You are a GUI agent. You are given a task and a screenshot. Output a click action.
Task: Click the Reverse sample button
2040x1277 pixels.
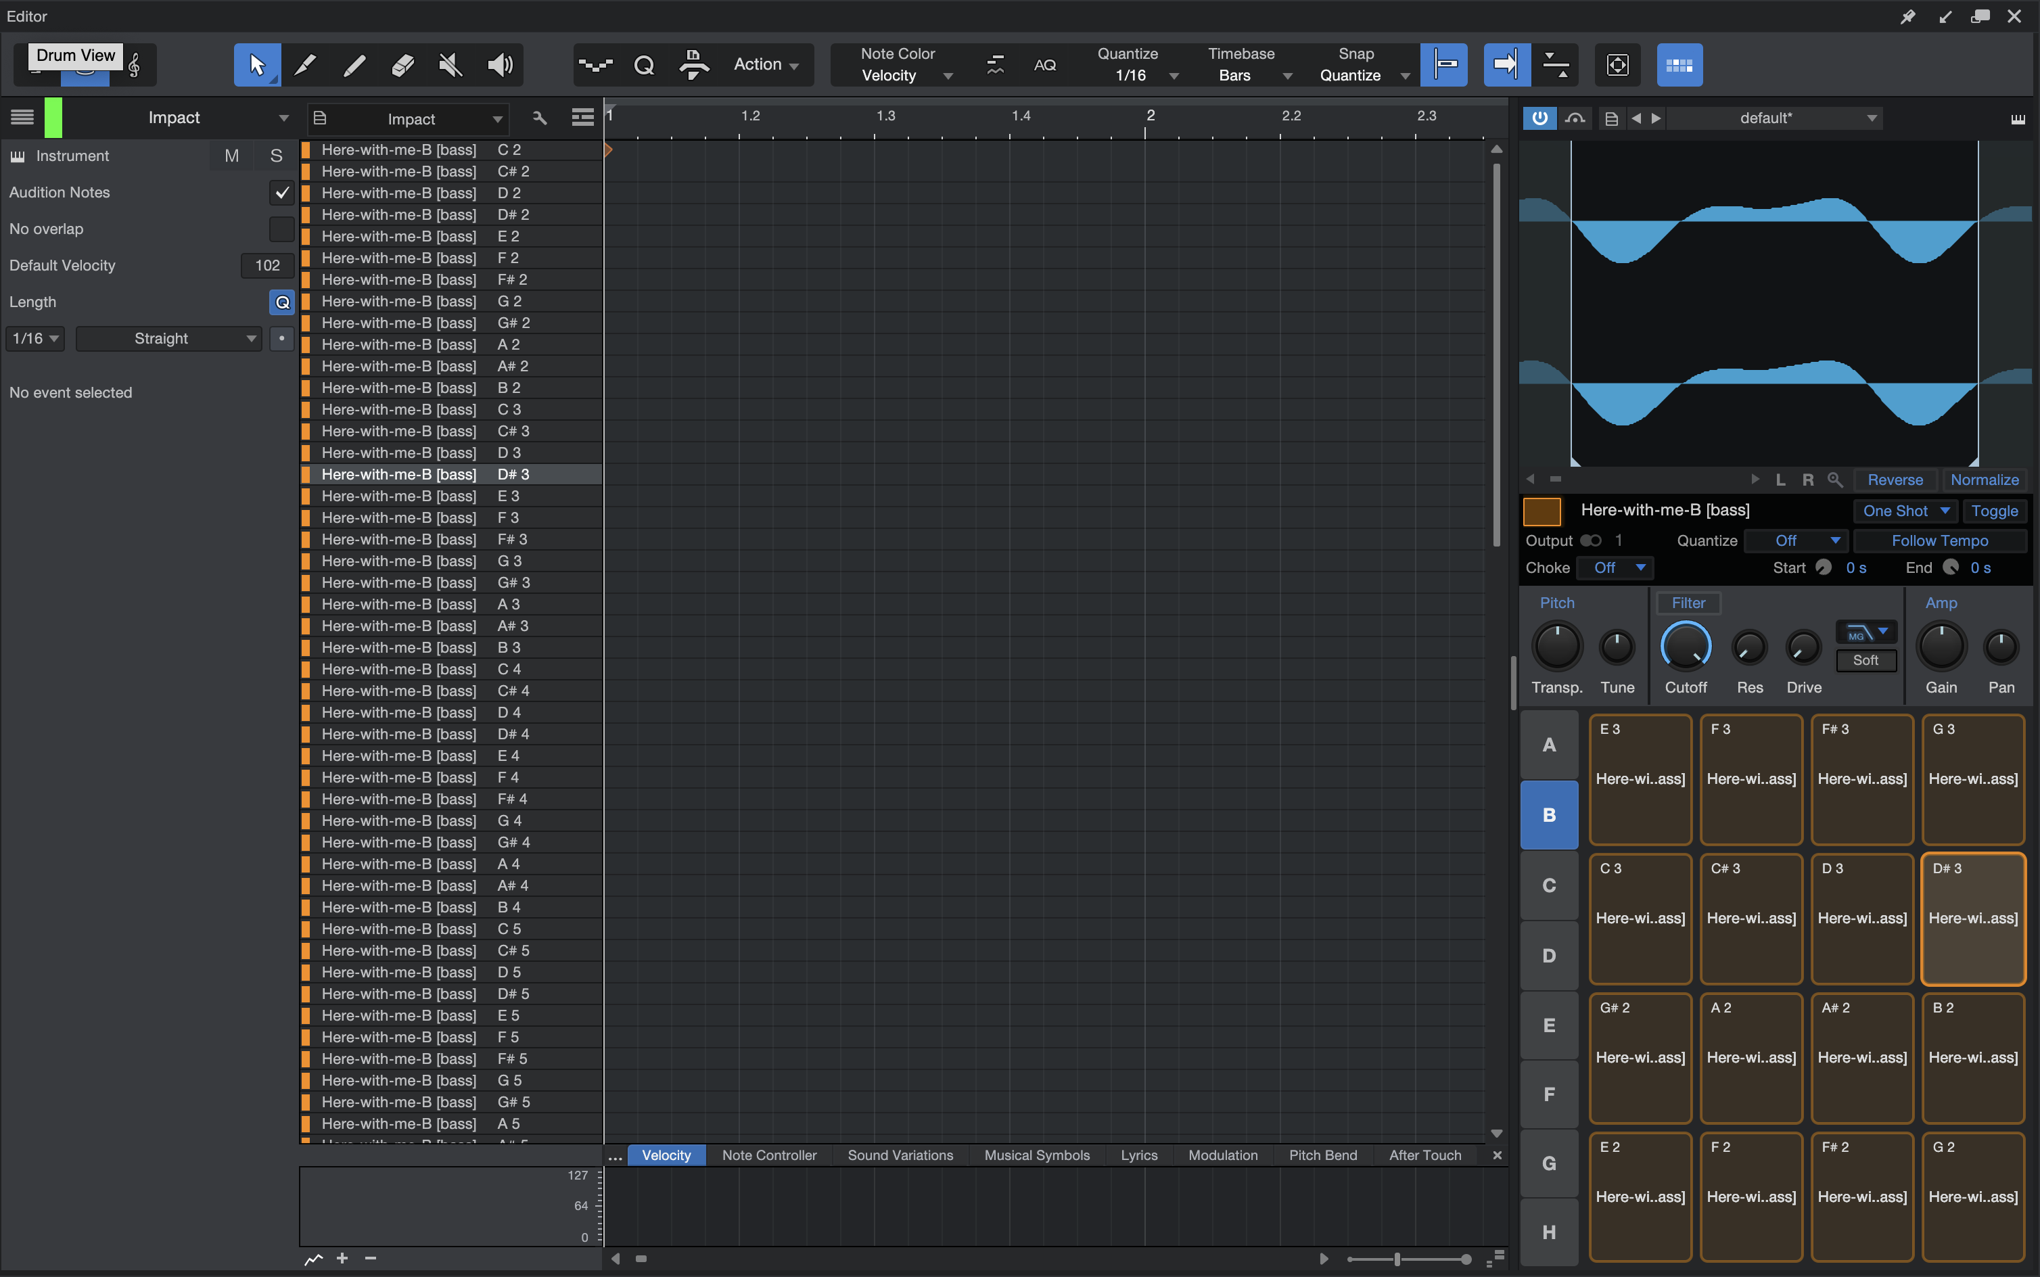point(1896,480)
